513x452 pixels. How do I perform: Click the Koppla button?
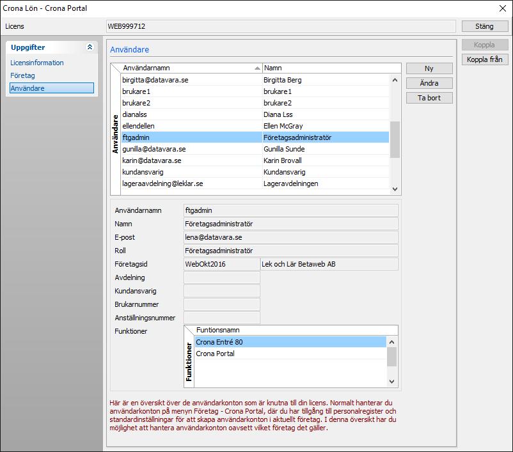click(485, 45)
